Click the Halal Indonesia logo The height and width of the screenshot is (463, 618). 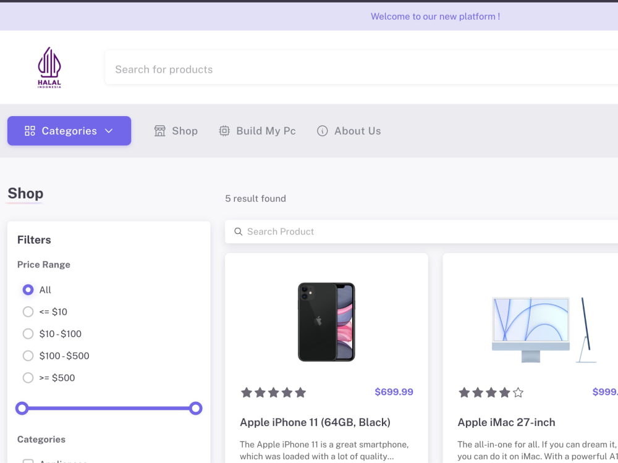pos(49,67)
